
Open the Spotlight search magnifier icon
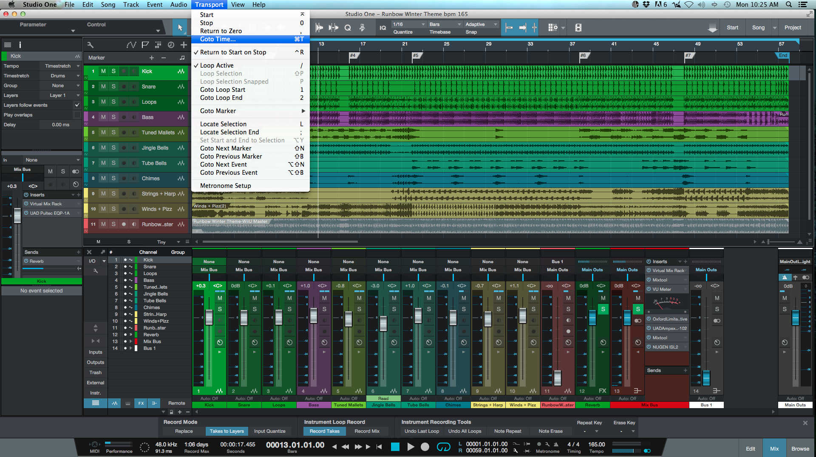pos(789,4)
